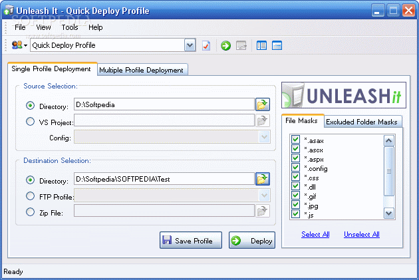Click the Save Profile button
Viewport: 419px width, 280px height.
(x=191, y=241)
